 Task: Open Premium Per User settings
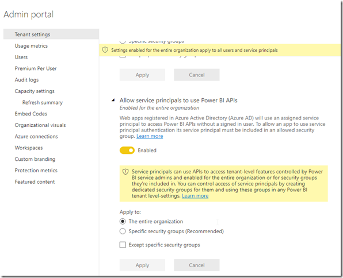(36, 68)
